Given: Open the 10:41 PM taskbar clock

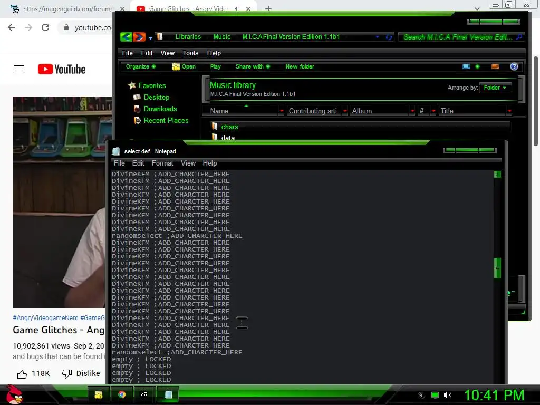Looking at the screenshot, I should 494,396.
